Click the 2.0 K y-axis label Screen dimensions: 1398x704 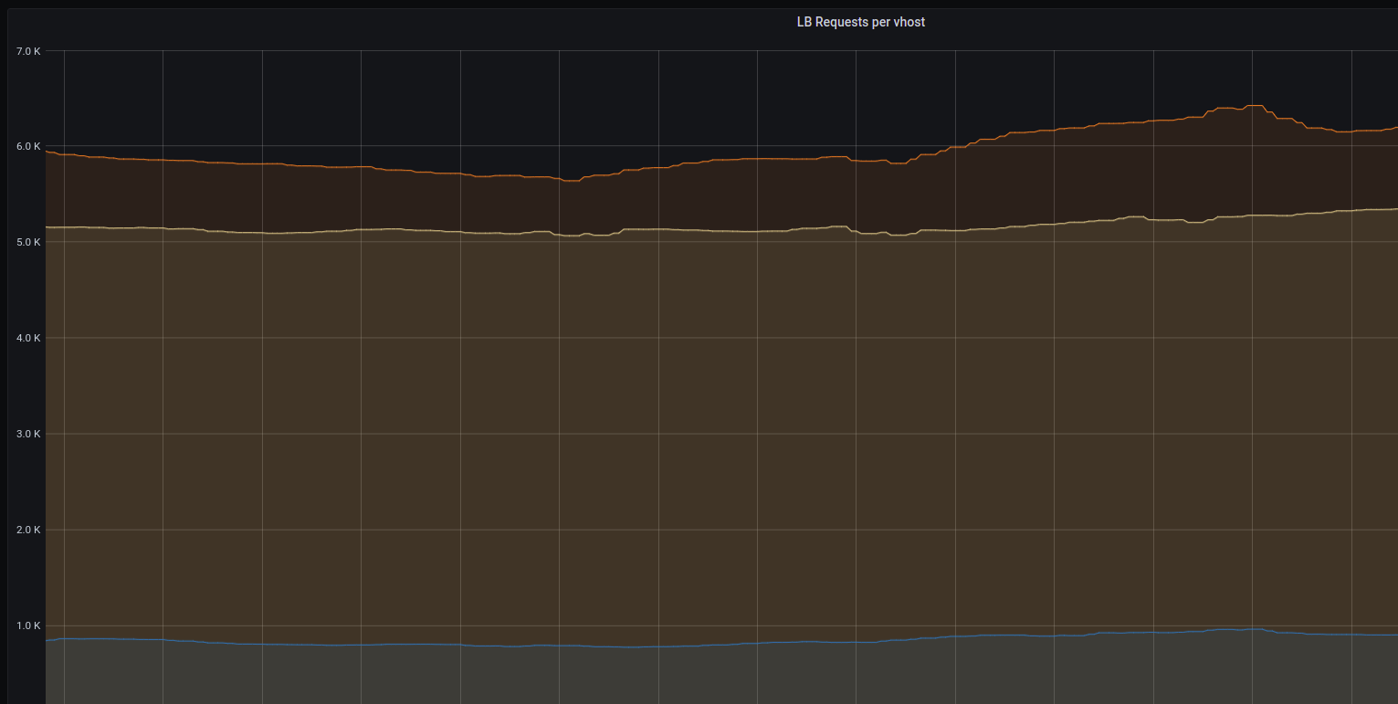28,530
